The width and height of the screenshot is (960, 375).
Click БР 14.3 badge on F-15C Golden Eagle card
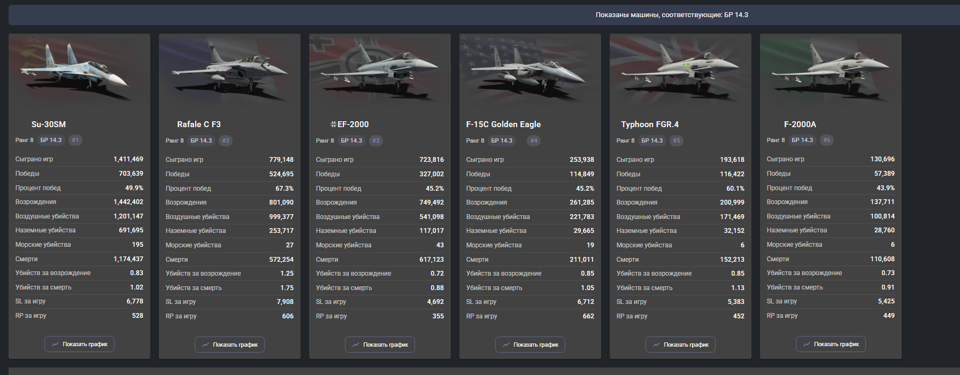coord(502,141)
